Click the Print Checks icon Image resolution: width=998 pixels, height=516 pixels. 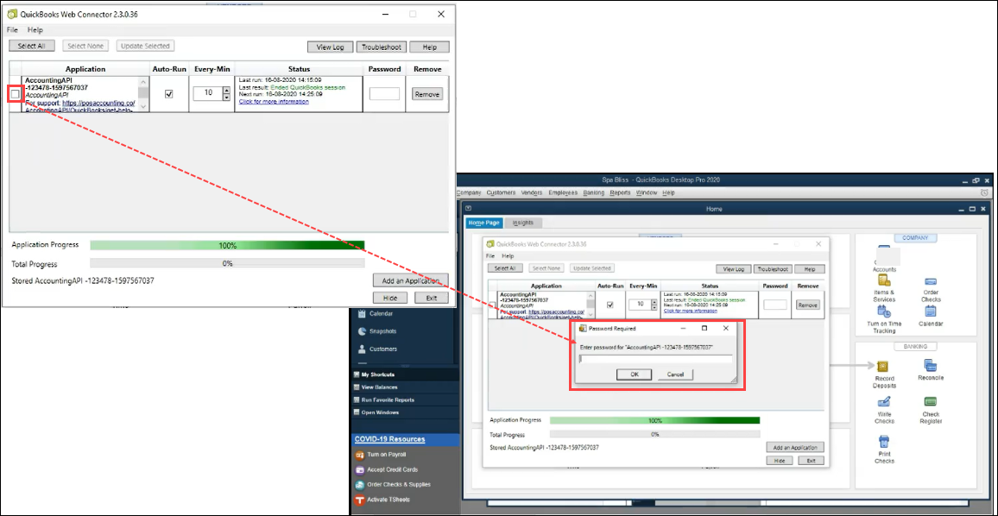click(x=884, y=442)
